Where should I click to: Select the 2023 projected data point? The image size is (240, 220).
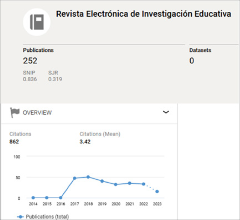(157, 192)
